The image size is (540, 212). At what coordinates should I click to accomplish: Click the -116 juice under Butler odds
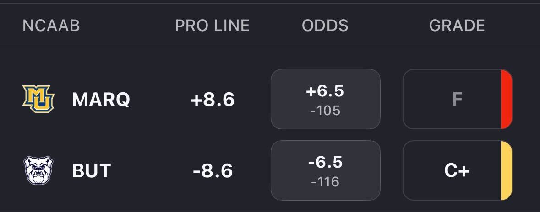[325, 182]
